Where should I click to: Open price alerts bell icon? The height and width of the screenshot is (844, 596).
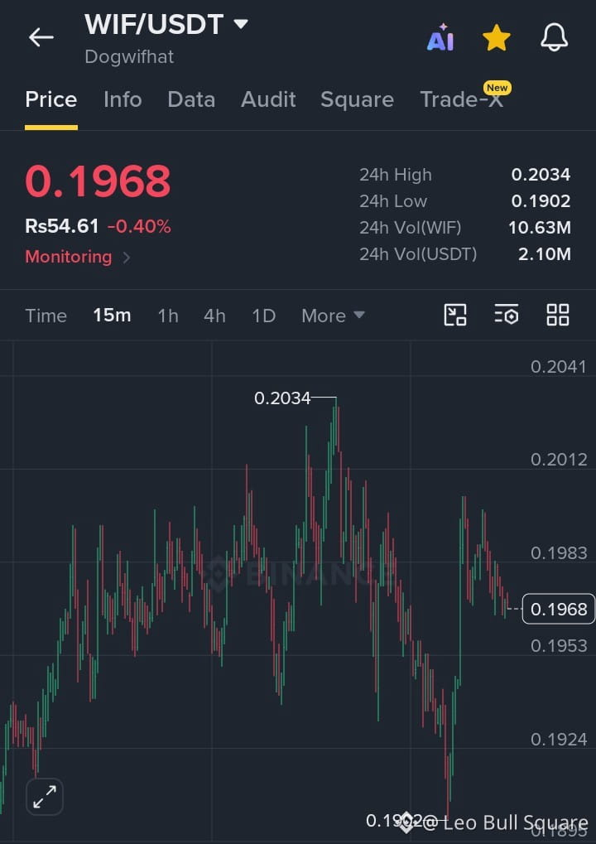click(x=554, y=37)
